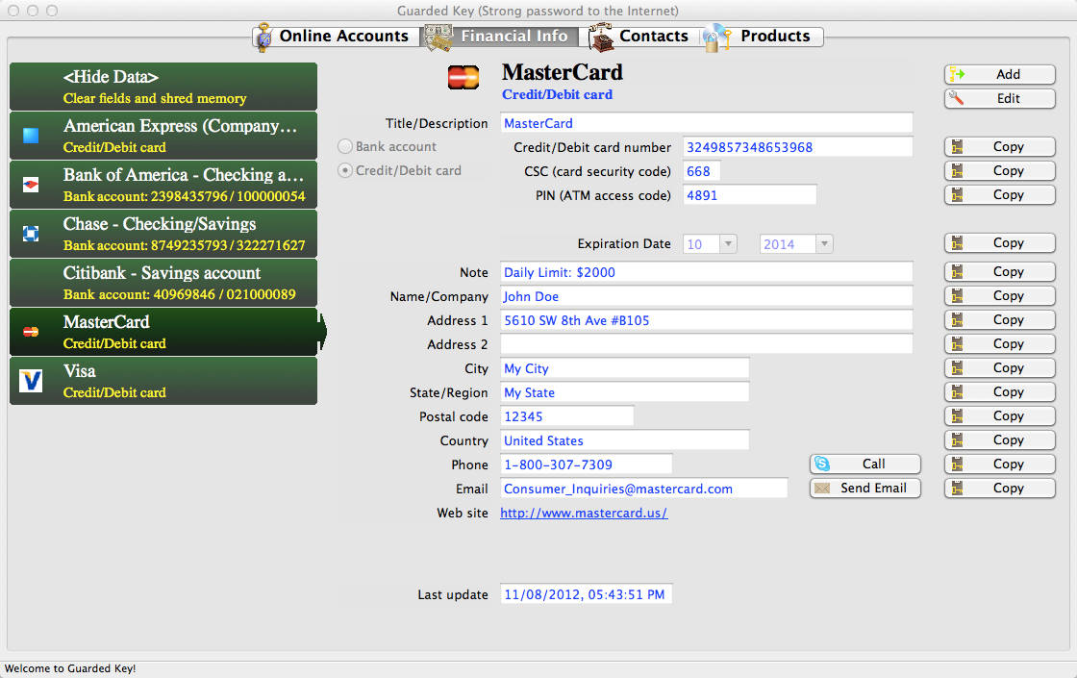Open the expiration year dropdown

(x=824, y=244)
